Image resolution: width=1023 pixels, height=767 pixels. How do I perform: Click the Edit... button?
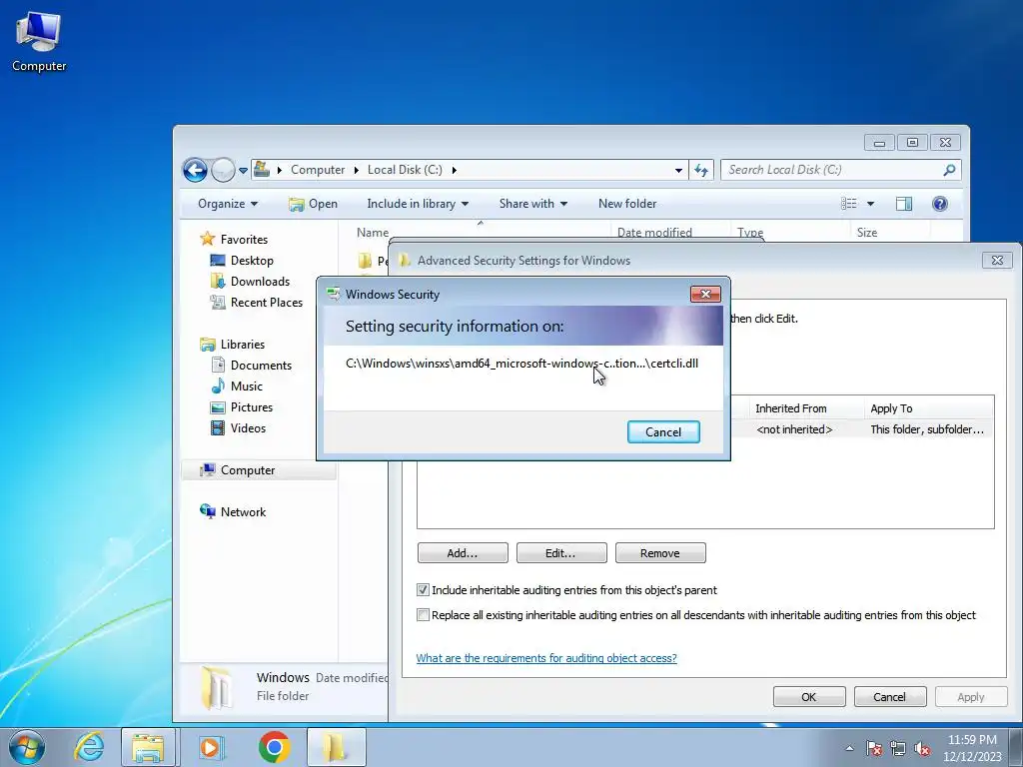(x=561, y=553)
